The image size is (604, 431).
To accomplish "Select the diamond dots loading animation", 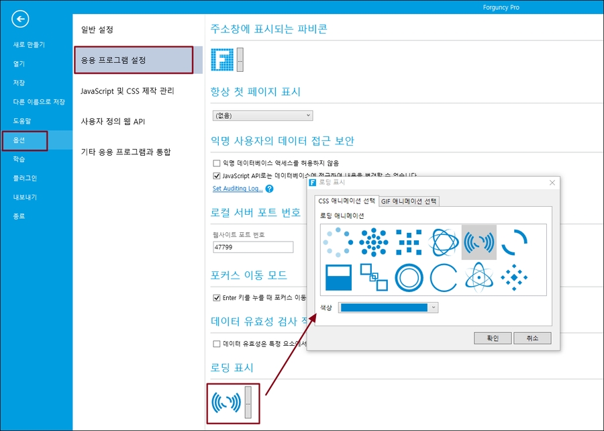I will pyautogui.click(x=514, y=277).
